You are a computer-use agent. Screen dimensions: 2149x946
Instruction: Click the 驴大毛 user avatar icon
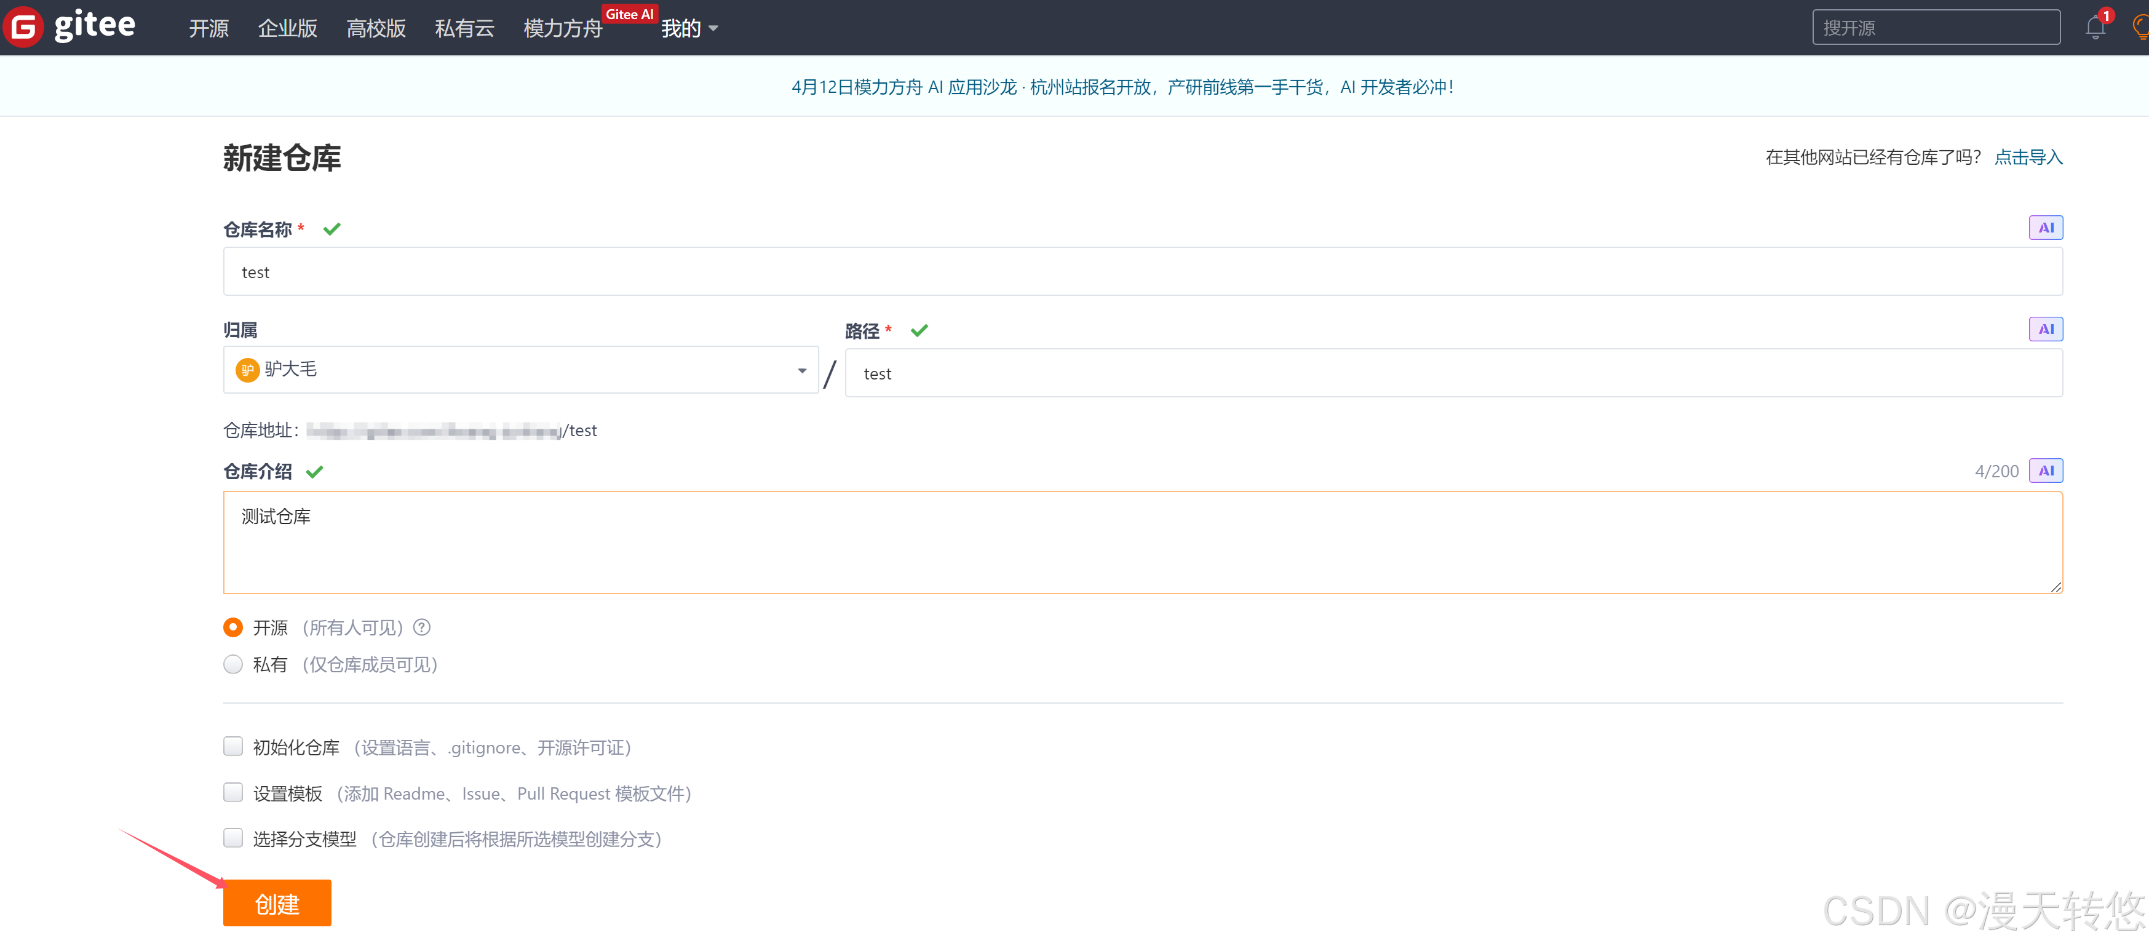click(247, 370)
